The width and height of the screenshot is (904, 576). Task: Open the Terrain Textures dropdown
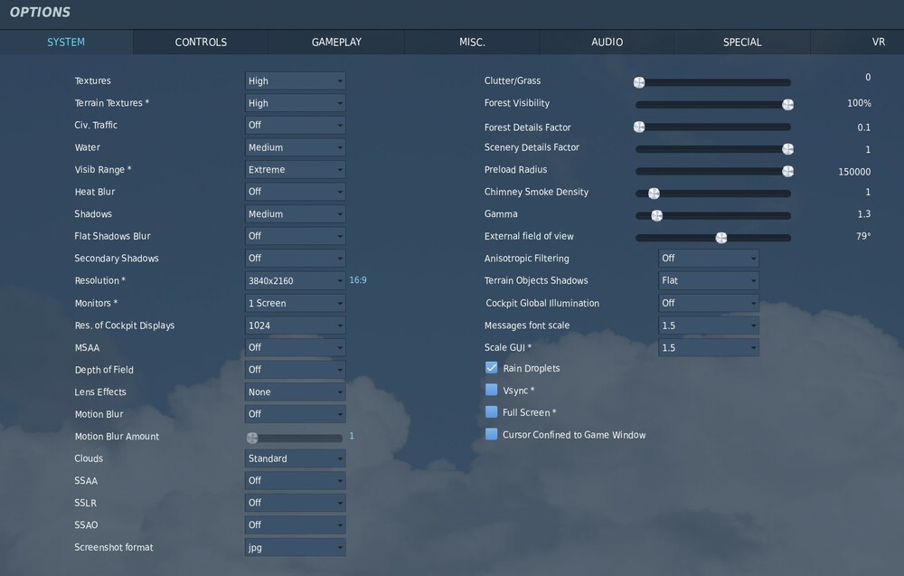[x=296, y=103]
